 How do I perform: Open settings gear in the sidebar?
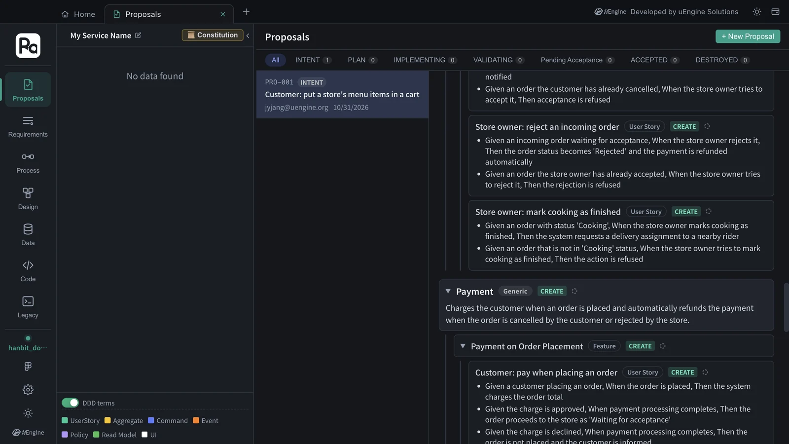28,390
